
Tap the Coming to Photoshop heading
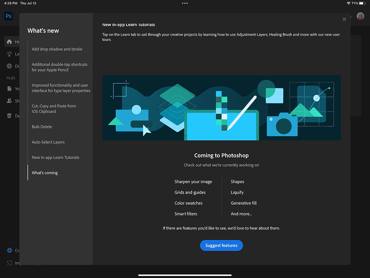221,155
